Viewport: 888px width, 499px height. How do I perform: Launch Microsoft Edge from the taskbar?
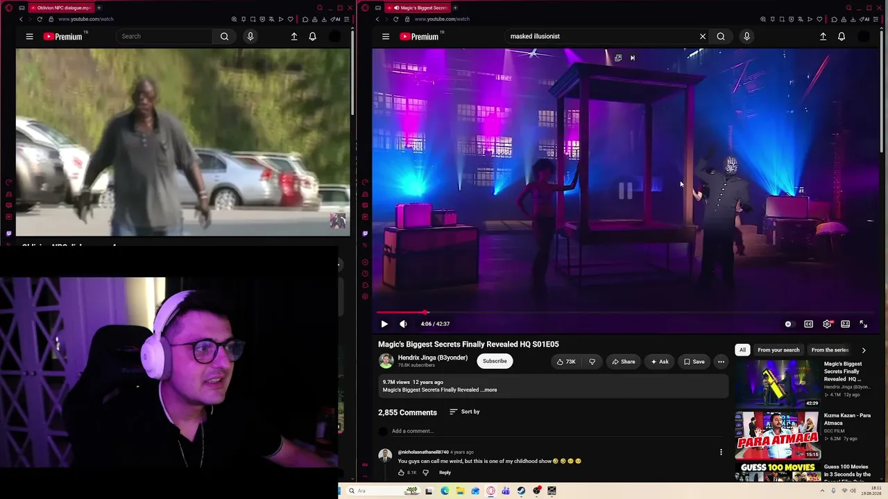click(x=445, y=491)
